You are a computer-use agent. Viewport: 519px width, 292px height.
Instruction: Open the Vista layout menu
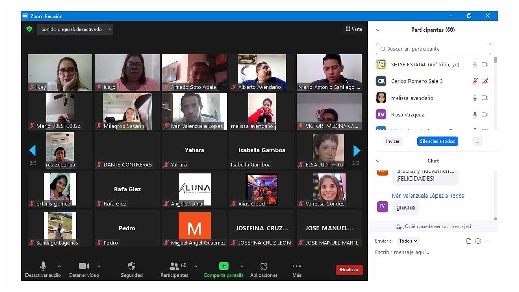click(x=353, y=29)
